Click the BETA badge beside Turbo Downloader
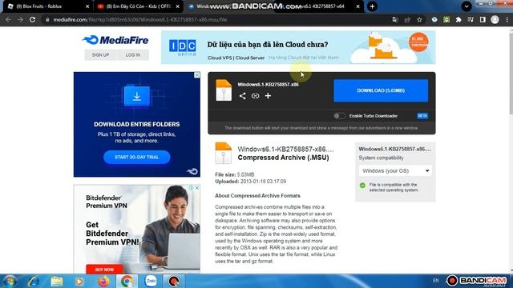 (x=422, y=115)
